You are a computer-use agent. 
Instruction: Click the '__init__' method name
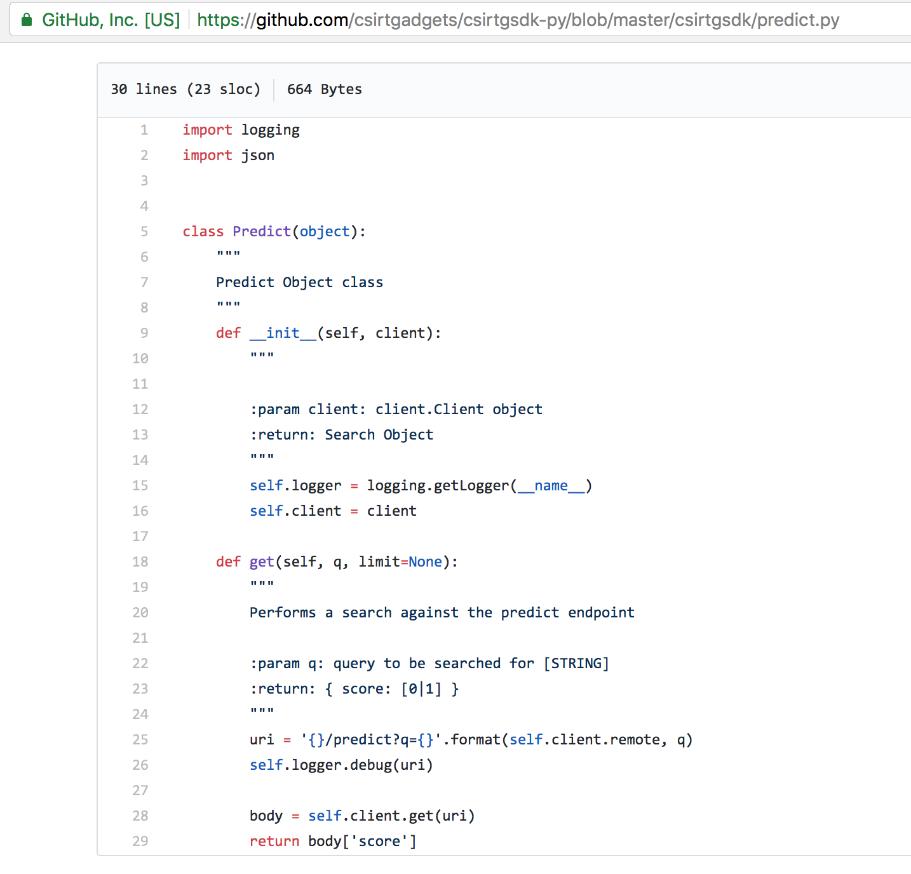tap(283, 333)
